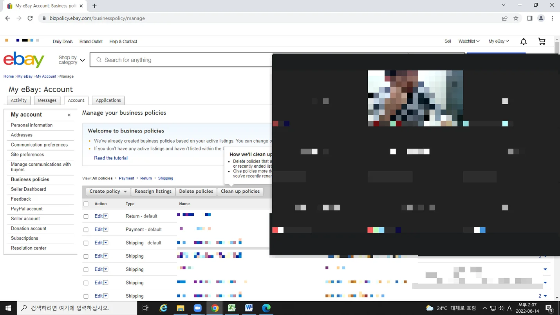Image resolution: width=560 pixels, height=315 pixels.
Task: Check the Payment - default policy row
Action: (86, 230)
